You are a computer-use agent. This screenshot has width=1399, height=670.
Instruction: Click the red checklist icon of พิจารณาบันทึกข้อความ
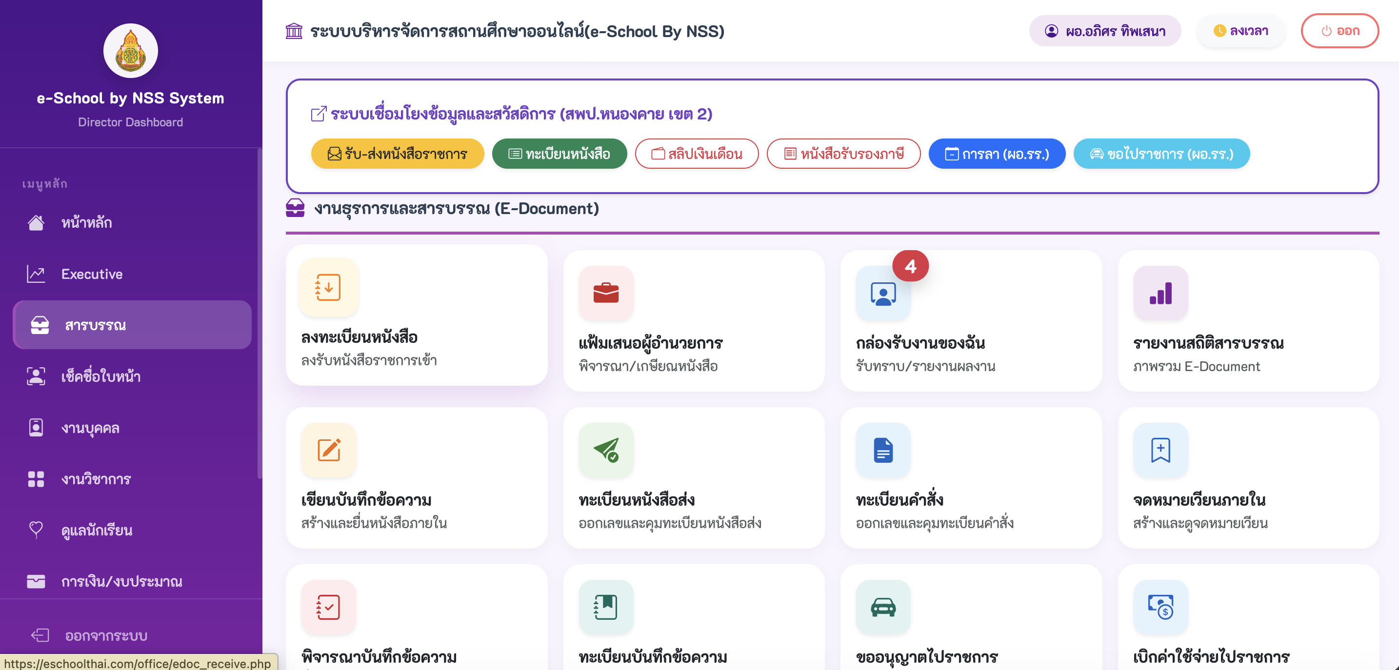point(329,607)
